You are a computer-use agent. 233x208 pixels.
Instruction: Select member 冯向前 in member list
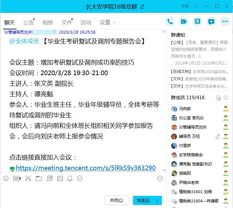click(x=185, y=109)
